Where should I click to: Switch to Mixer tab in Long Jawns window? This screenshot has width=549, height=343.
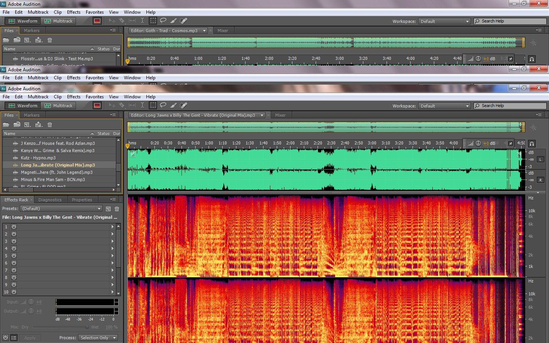280,115
